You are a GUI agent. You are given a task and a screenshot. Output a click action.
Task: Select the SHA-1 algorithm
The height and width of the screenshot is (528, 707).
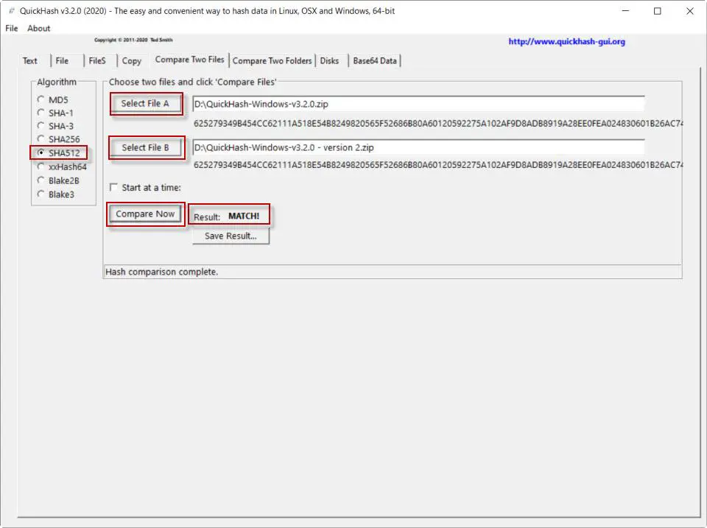55,113
